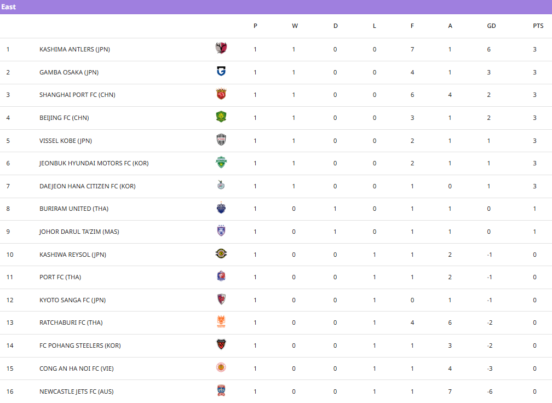
Task: Click the P column header
Action: point(255,26)
